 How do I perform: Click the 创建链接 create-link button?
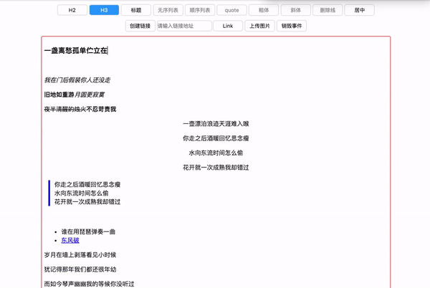140,26
